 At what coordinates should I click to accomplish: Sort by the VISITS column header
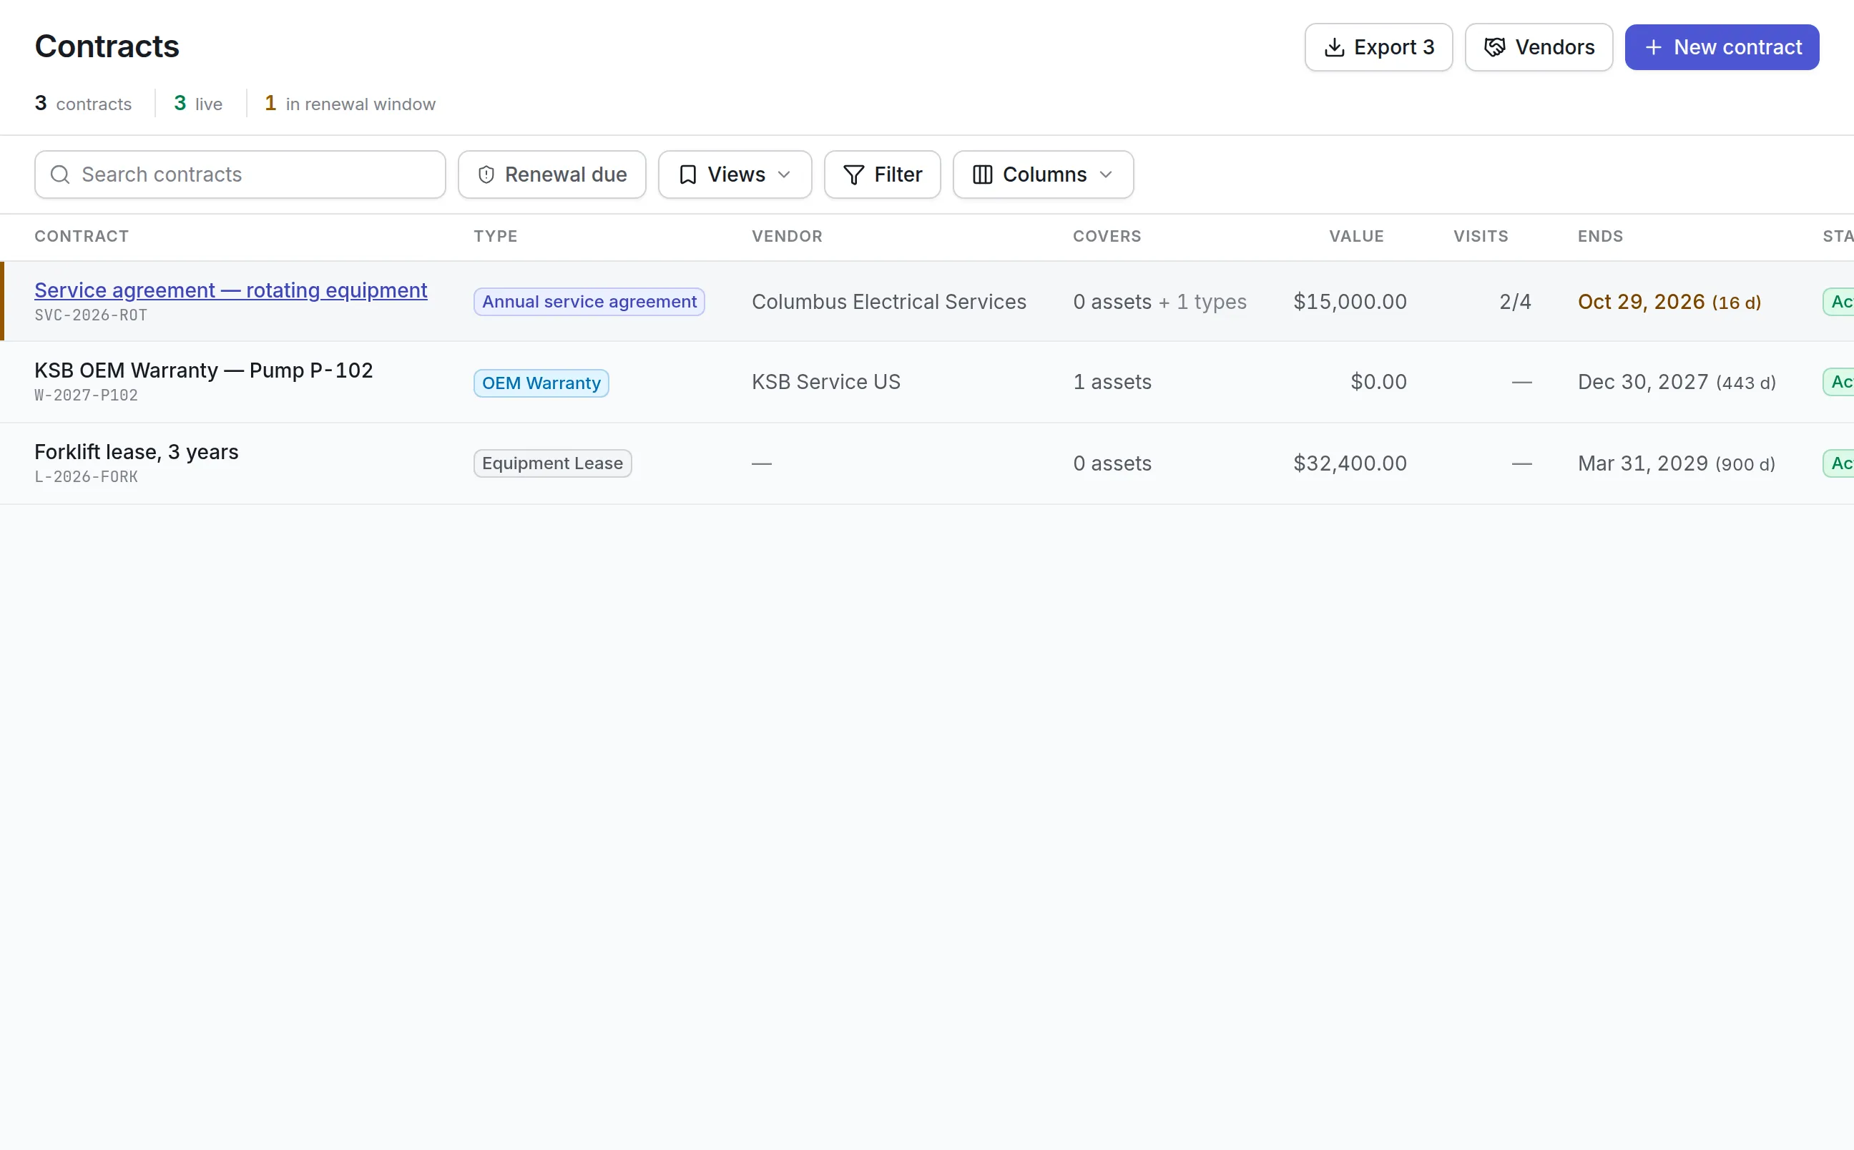tap(1480, 237)
